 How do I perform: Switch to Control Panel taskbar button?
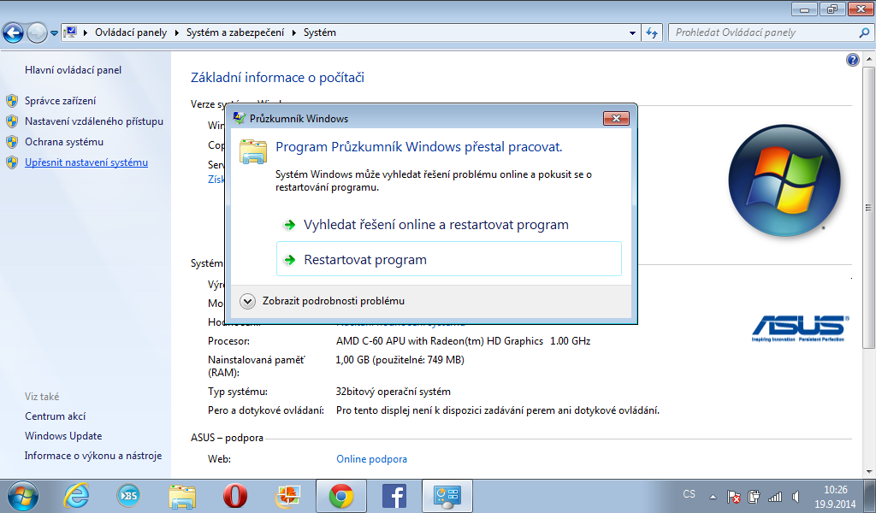pyautogui.click(x=447, y=496)
